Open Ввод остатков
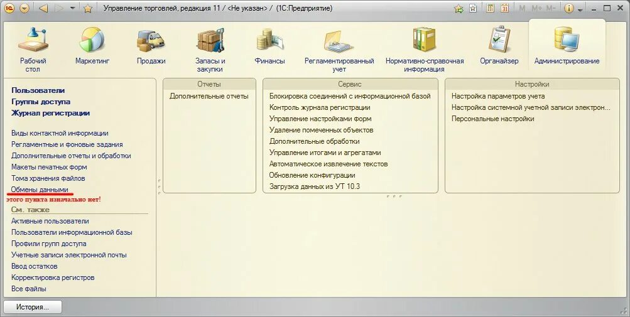This screenshot has width=630, height=317. (34, 266)
